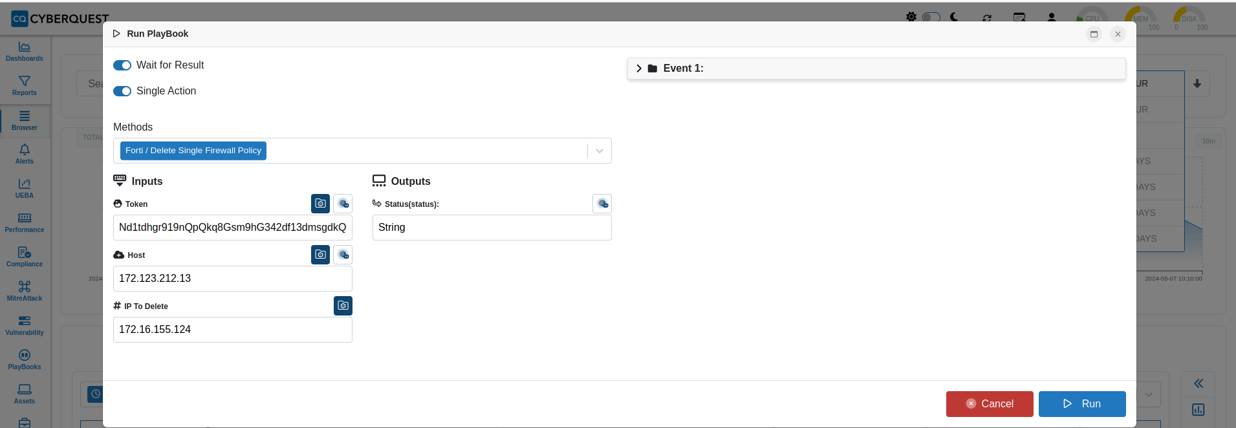Screen dimensions: 1236x428
Task: Toggle the light/dark theme switch
Action: tap(931, 17)
